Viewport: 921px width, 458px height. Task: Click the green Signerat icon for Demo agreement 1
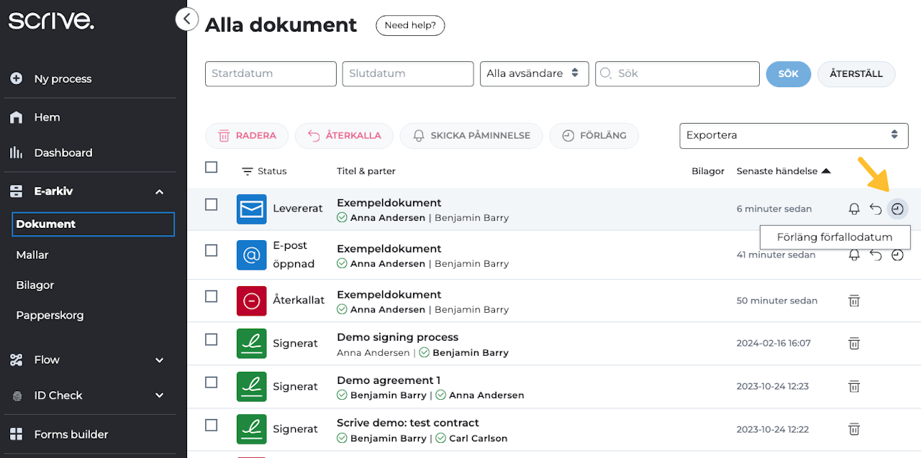[251, 387]
